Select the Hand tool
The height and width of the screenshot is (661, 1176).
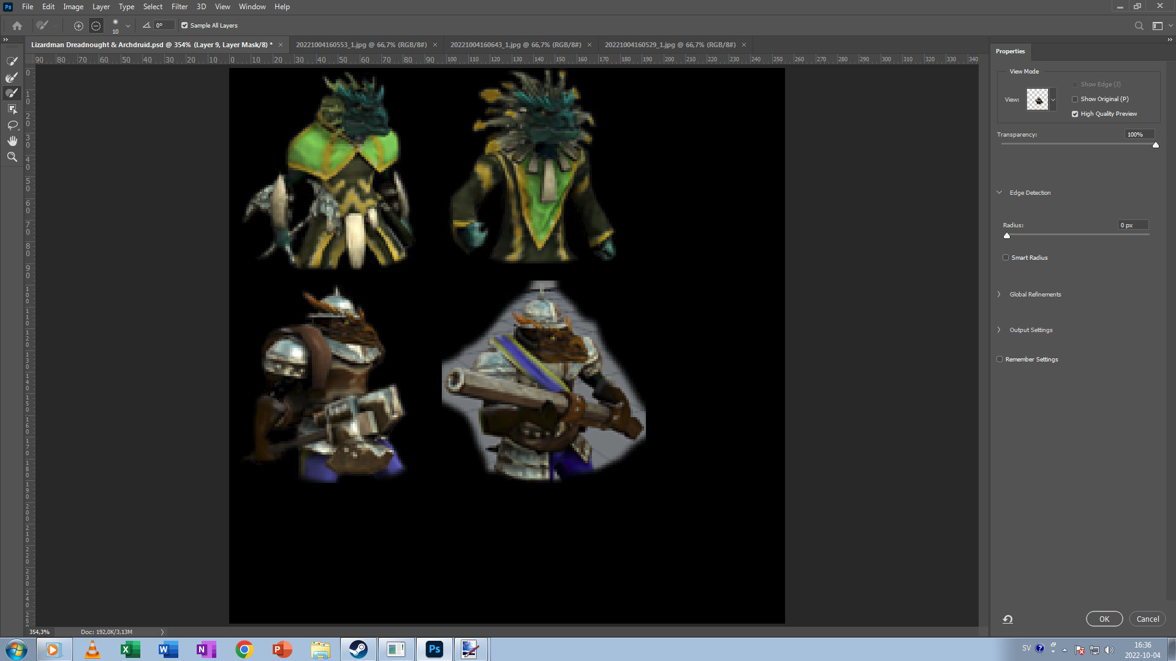pos(12,141)
